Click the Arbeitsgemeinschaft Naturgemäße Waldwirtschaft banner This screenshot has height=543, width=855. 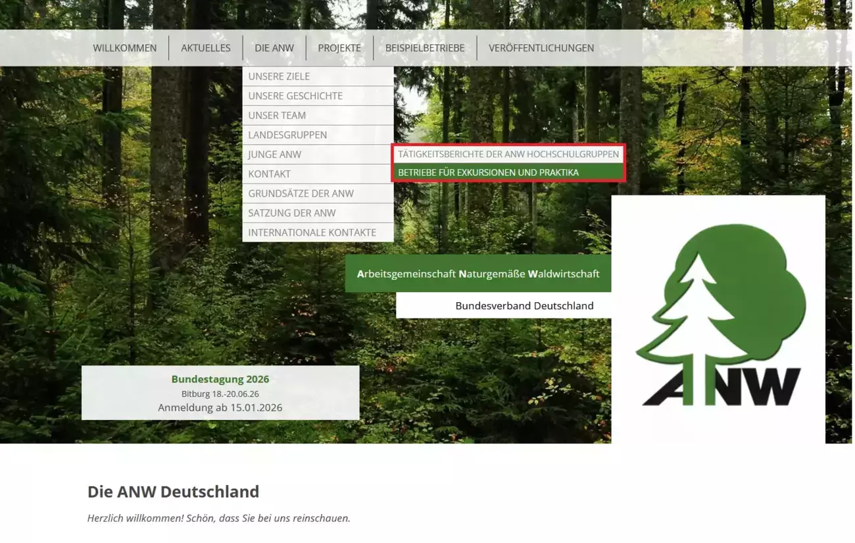click(478, 272)
